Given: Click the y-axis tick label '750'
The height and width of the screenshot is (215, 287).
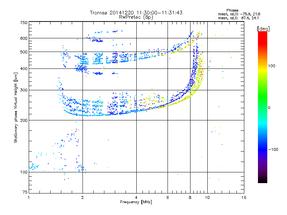Looking at the screenshot, I should (x=24, y=23).
